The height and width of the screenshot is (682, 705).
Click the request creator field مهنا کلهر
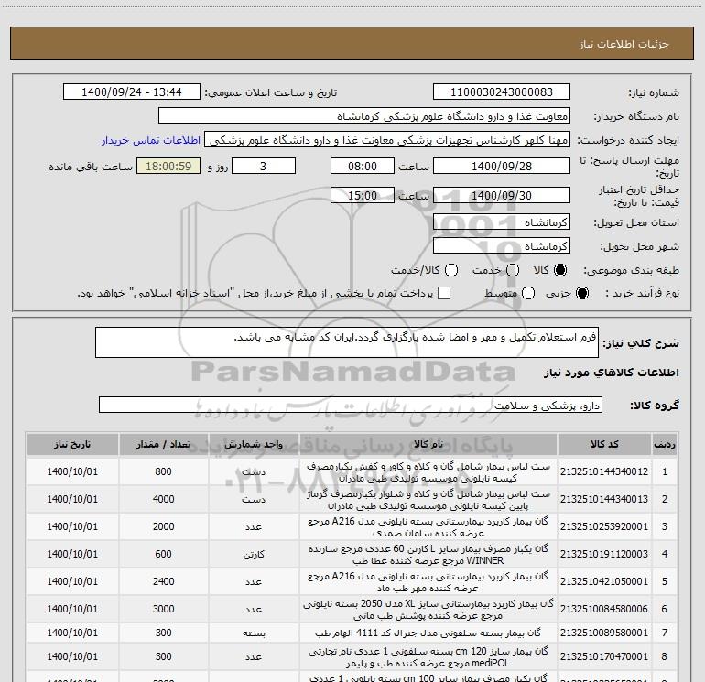pyautogui.click(x=387, y=140)
